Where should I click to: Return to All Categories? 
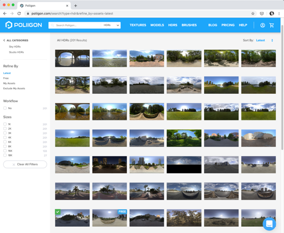(x=17, y=40)
